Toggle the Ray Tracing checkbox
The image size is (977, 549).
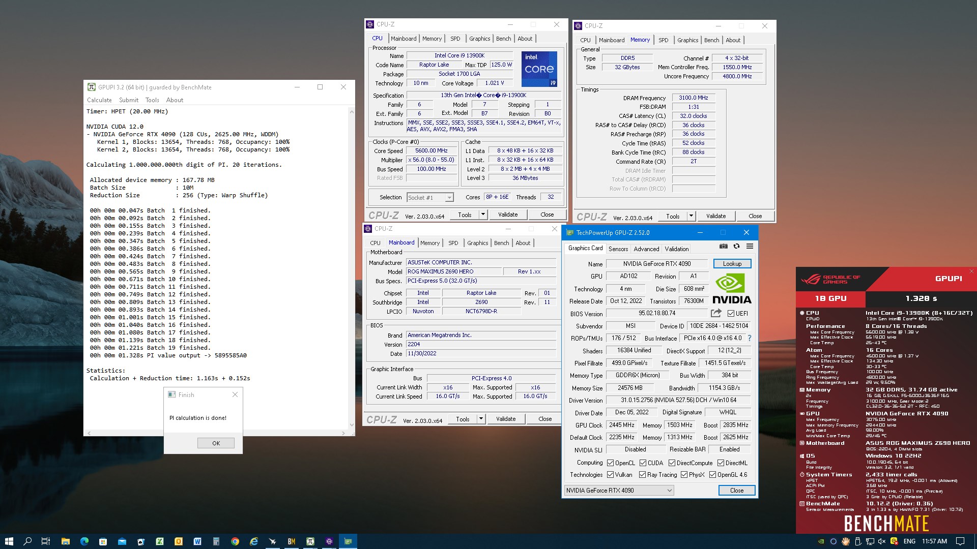(x=642, y=475)
